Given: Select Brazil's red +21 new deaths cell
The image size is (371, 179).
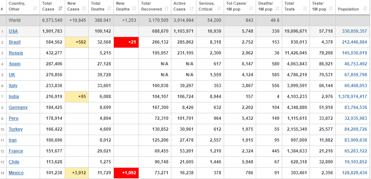Looking at the screenshot, I should [126, 42].
